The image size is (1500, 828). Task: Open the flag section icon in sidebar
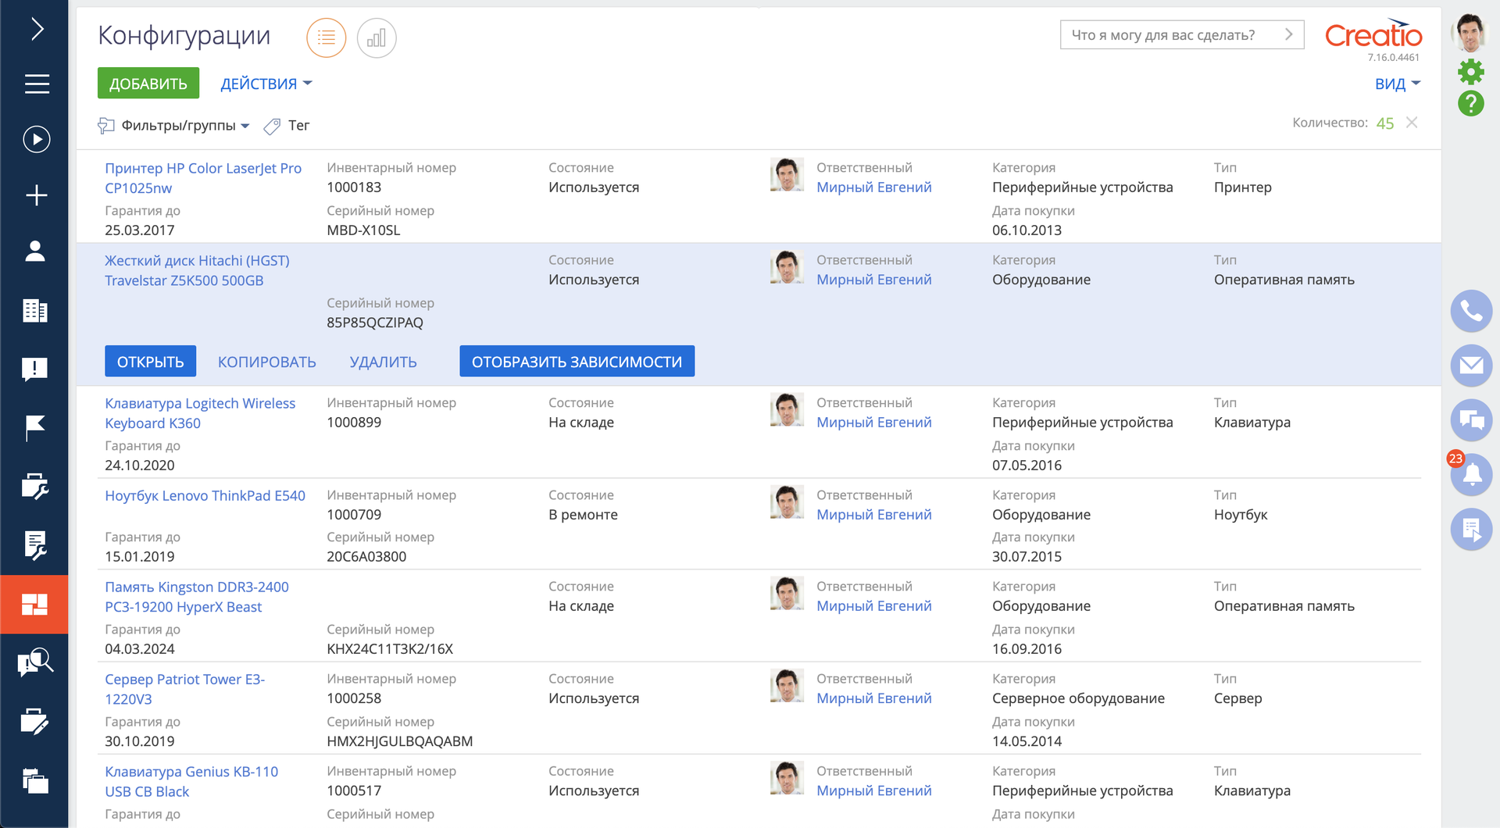[x=35, y=427]
